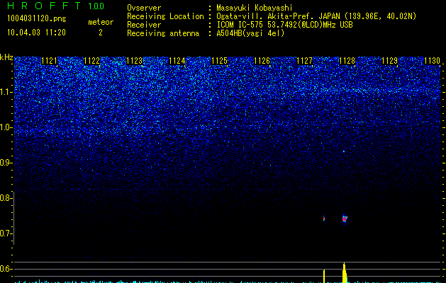Select the filename 1004031120.png
The height and width of the screenshot is (283, 446).
pos(37,19)
